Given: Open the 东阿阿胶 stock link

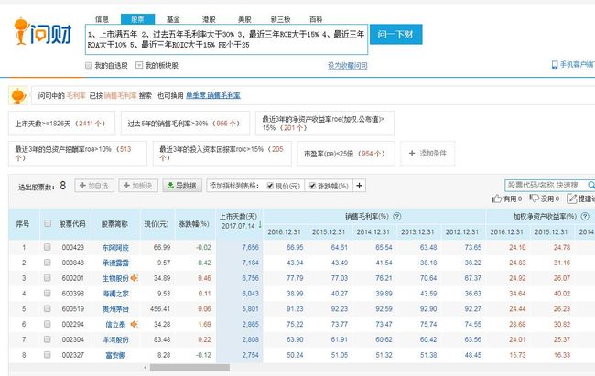Looking at the screenshot, I should (x=115, y=247).
